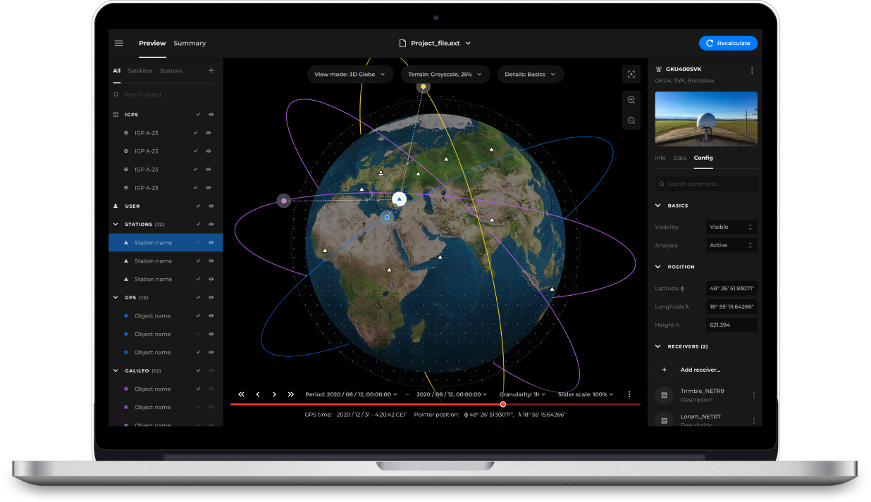Jump to the end with fast-forward icon
The width and height of the screenshot is (871, 502).
click(291, 394)
